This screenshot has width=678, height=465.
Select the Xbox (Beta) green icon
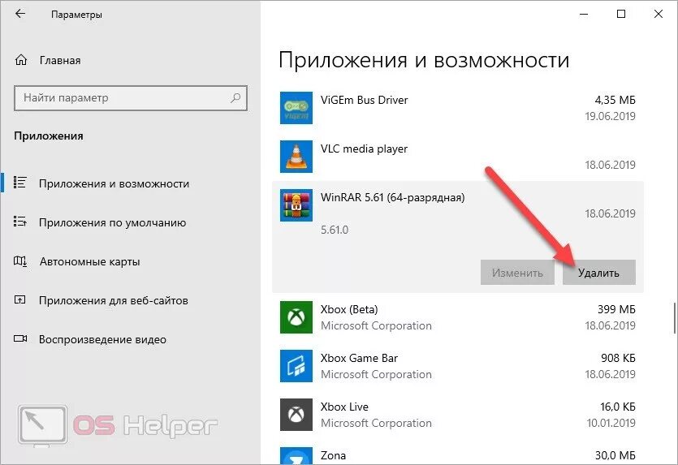(296, 317)
